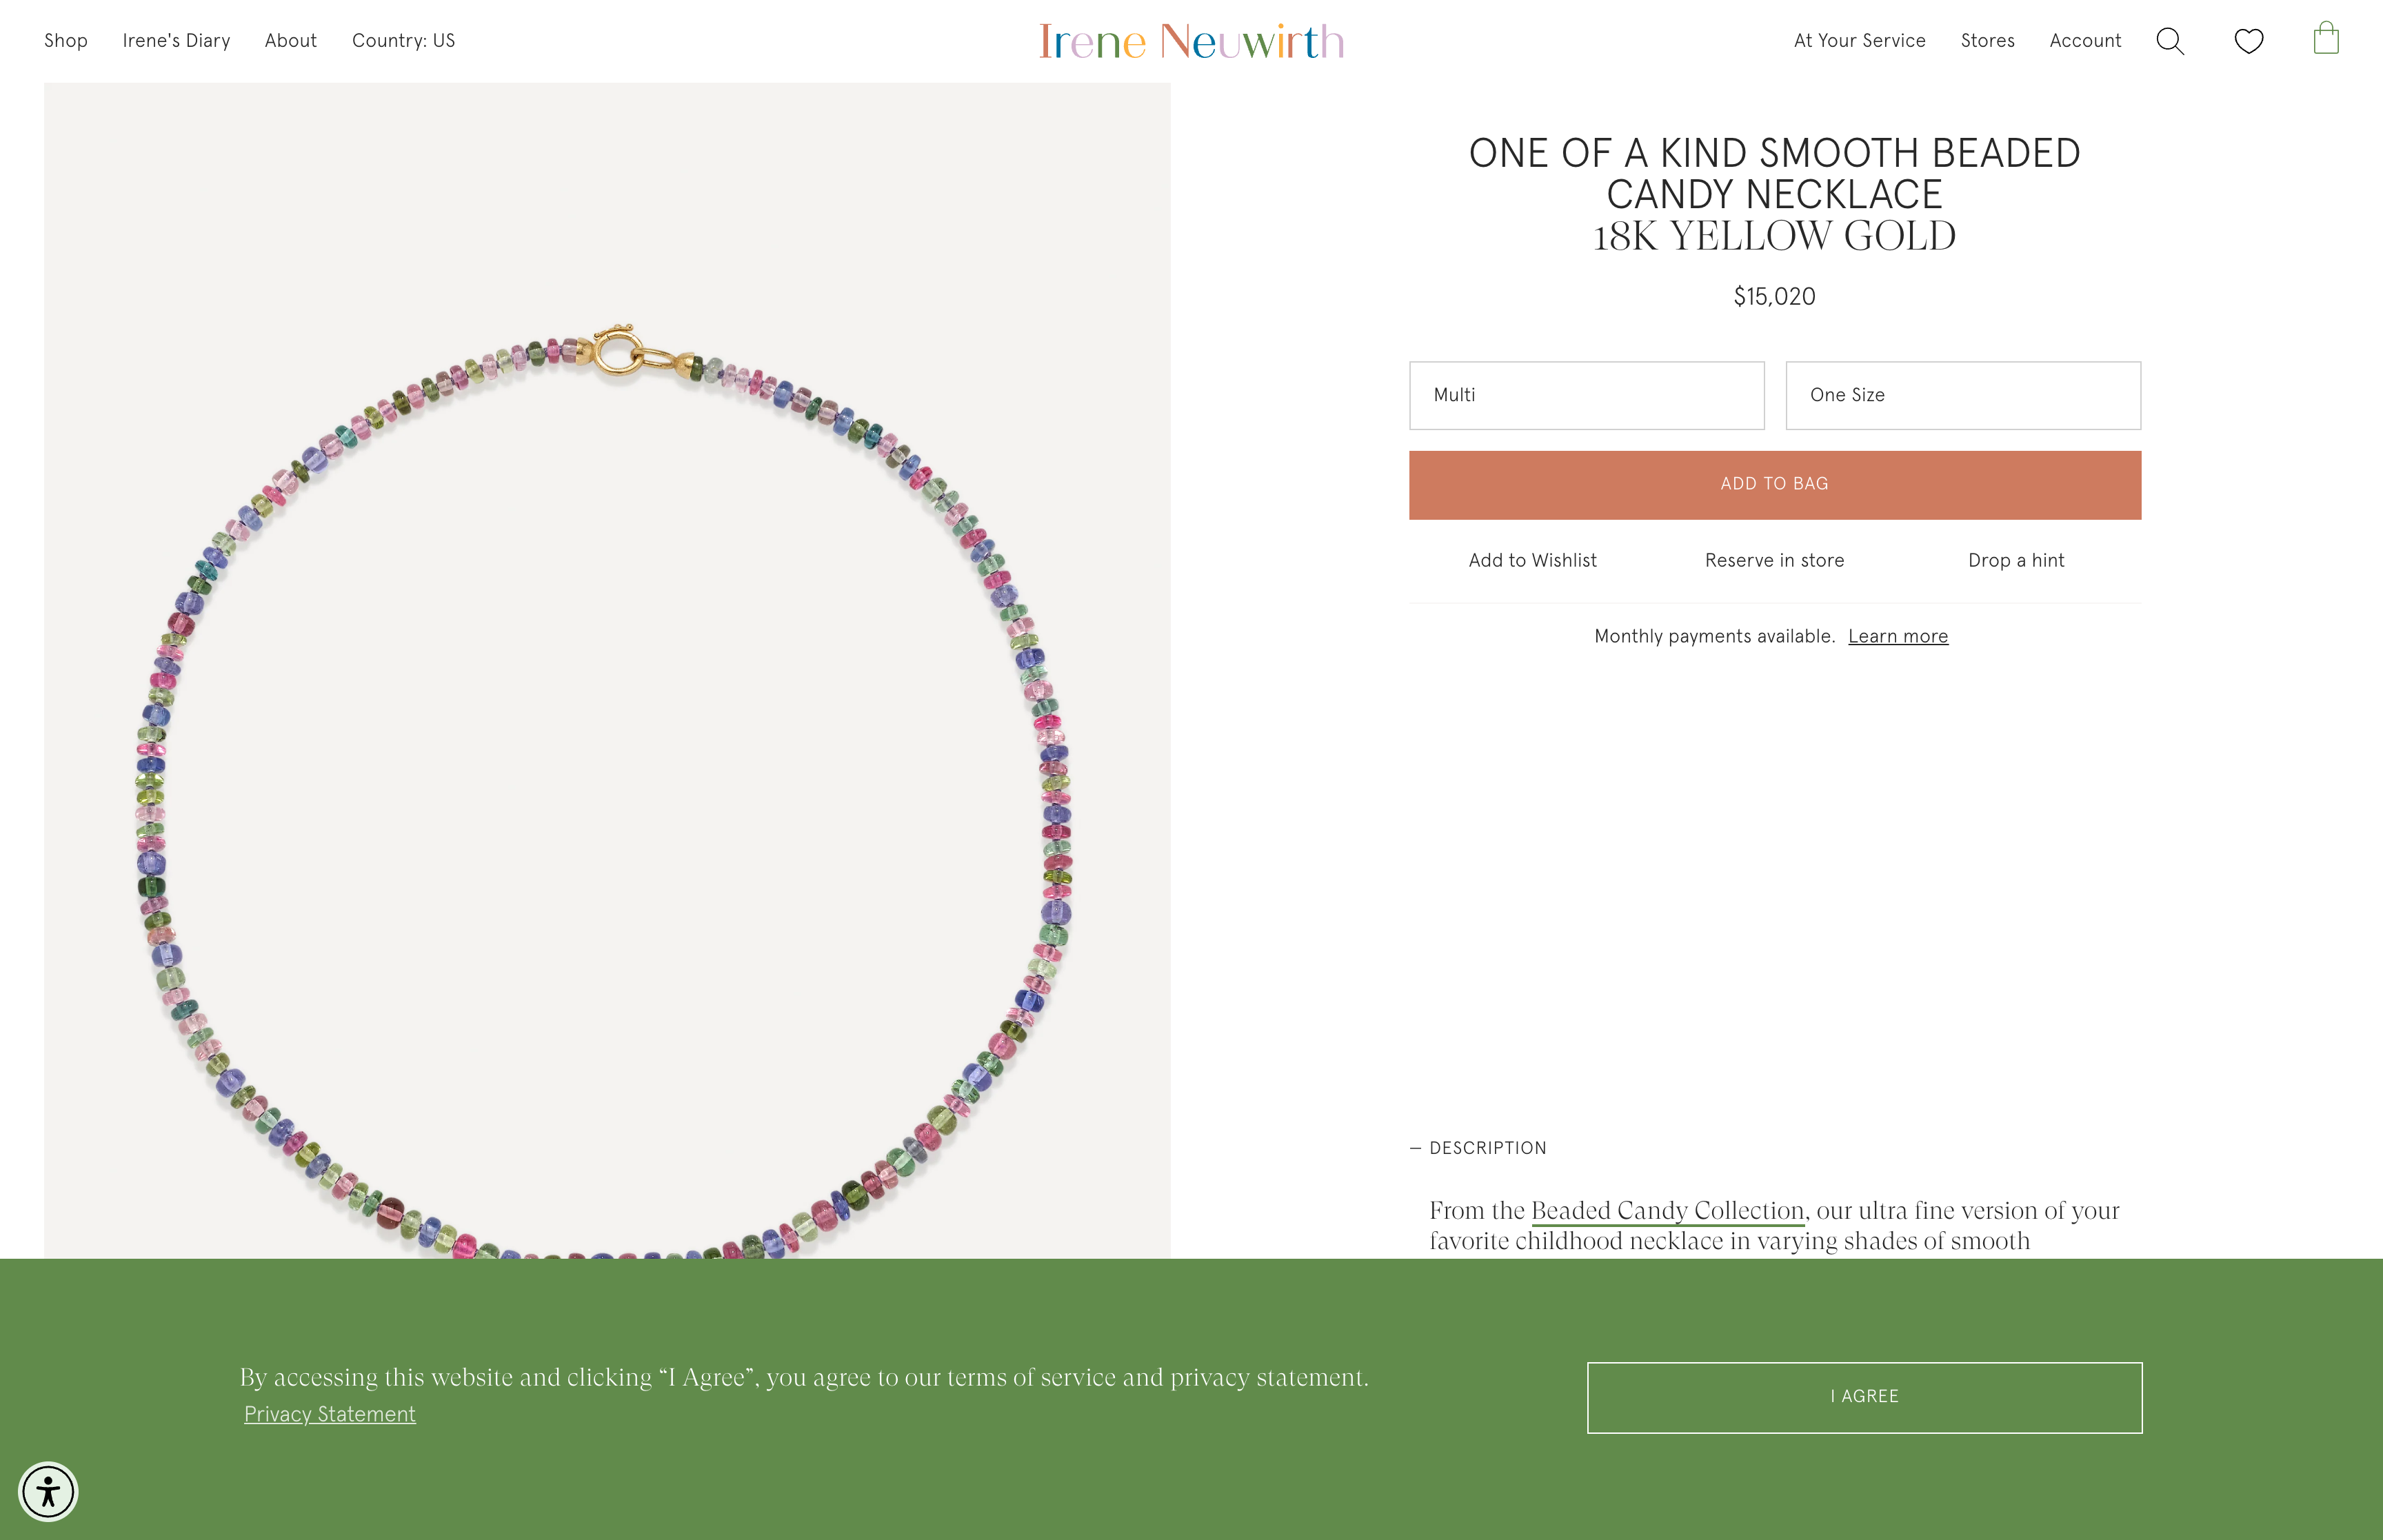The image size is (2383, 1540).
Task: Open the accessibility widget icon
Action: click(48, 1491)
